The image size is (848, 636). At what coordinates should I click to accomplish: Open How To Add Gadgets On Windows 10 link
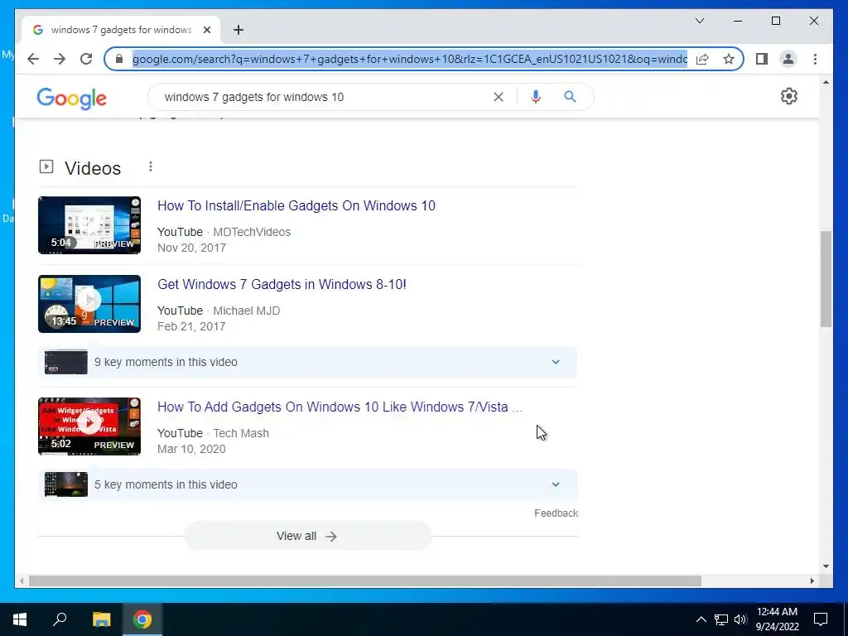coord(340,407)
